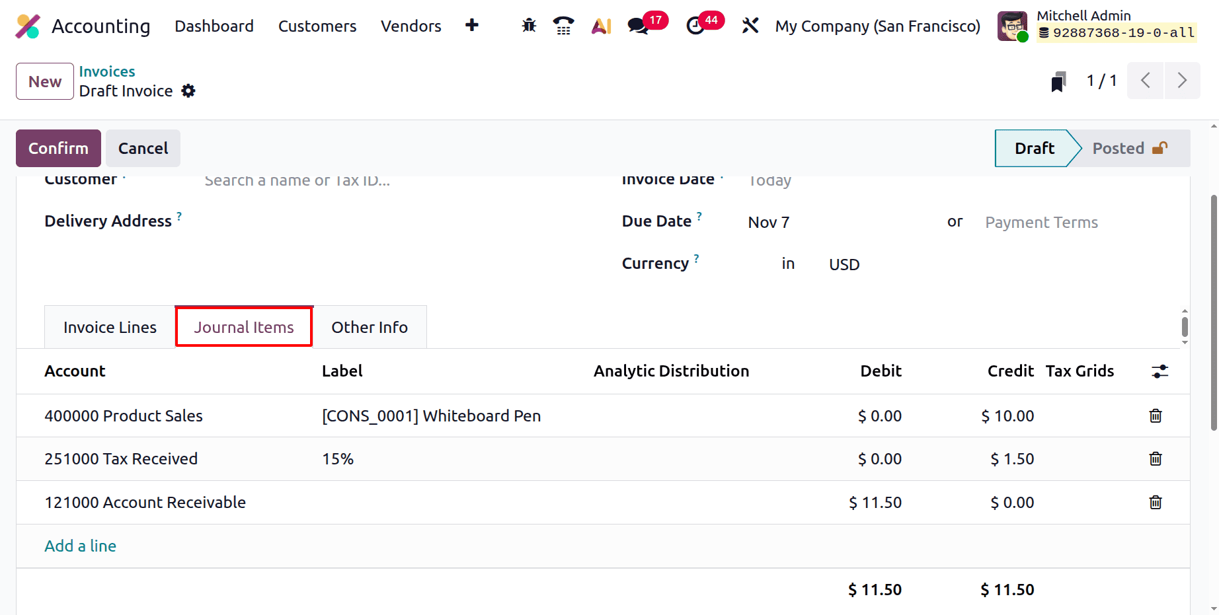
Task: Open the debug bug icon in the top bar
Action: [528, 25]
